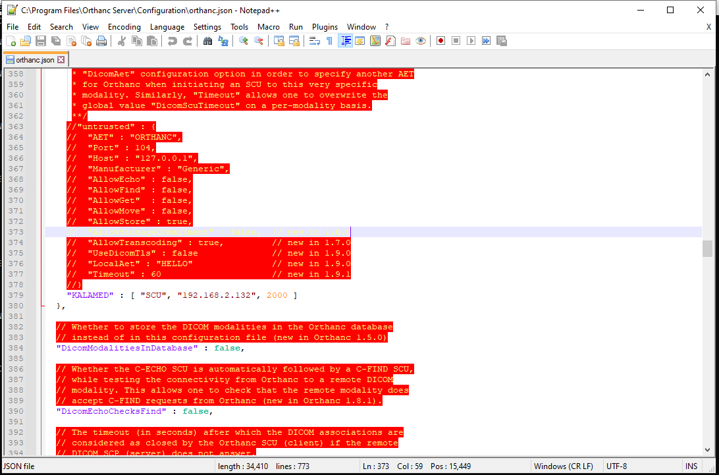
Task: Click "DicomEchoChecksFind" on line 390
Action: (111, 411)
